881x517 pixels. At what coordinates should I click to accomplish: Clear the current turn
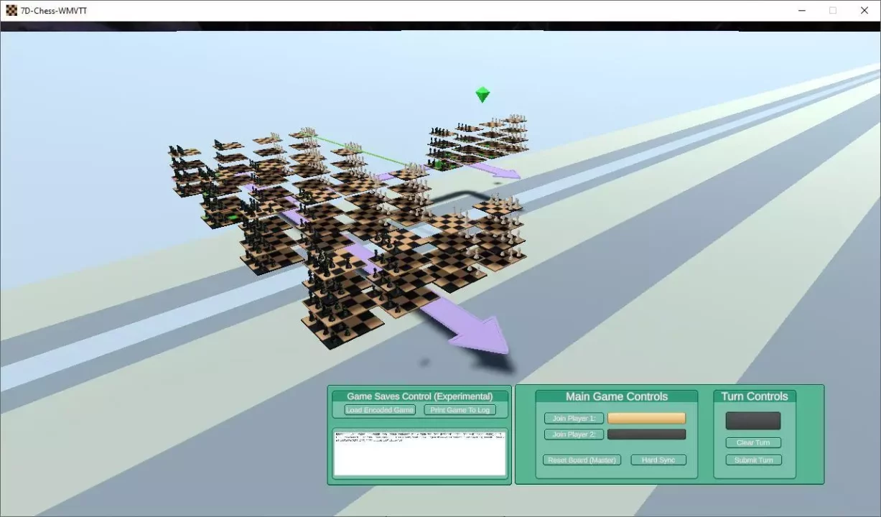(753, 443)
